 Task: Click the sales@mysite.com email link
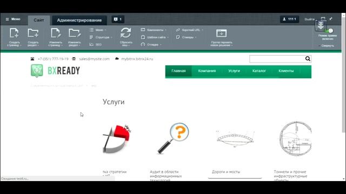94,59
